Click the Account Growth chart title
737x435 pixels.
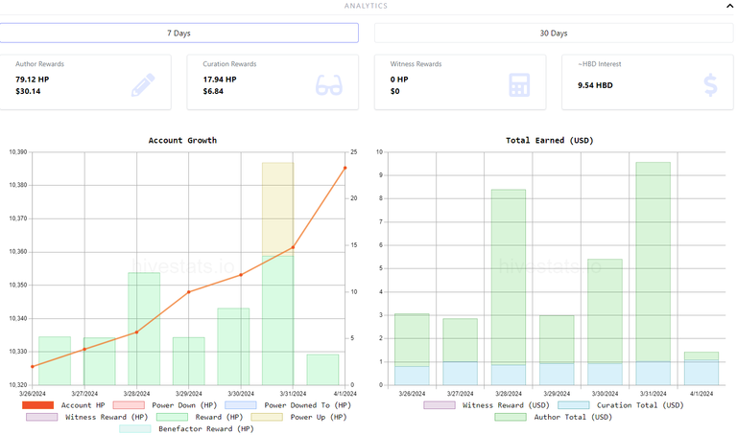tap(182, 140)
